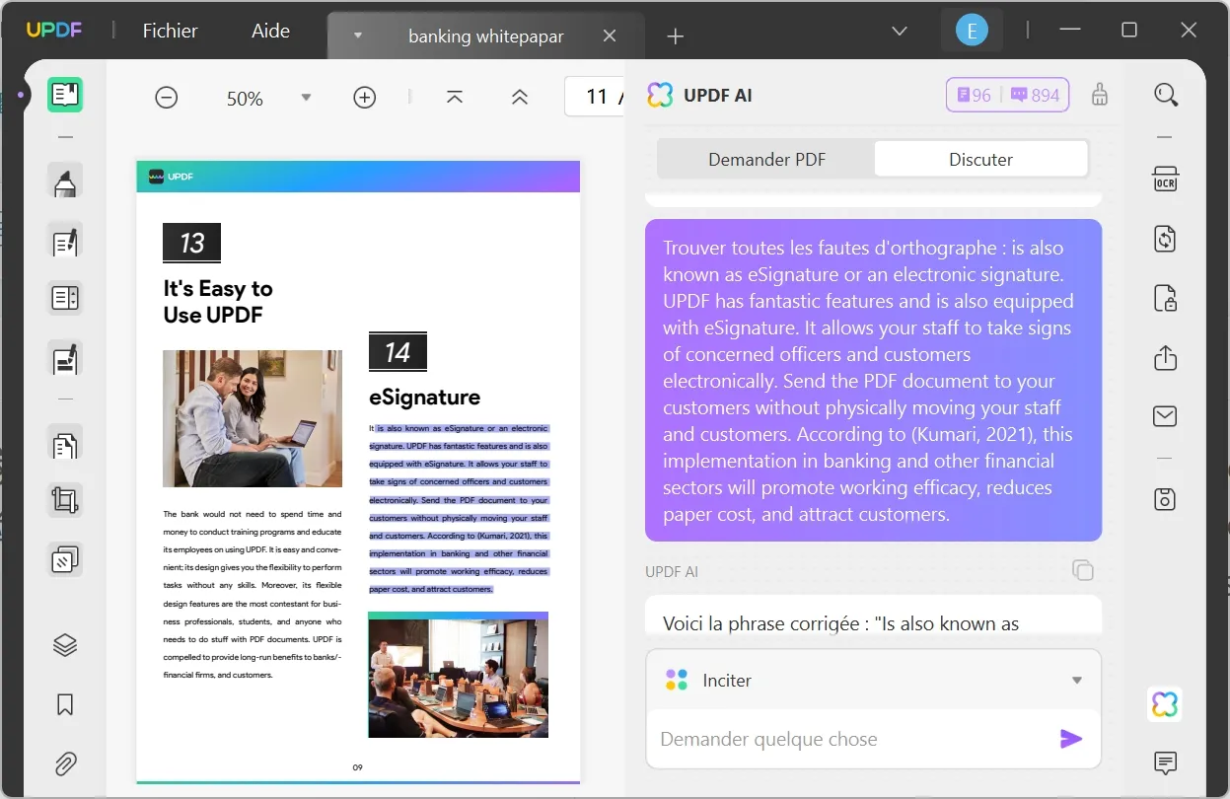The width and height of the screenshot is (1230, 799).
Task: Switch to the Discuter tab
Action: coord(980,159)
